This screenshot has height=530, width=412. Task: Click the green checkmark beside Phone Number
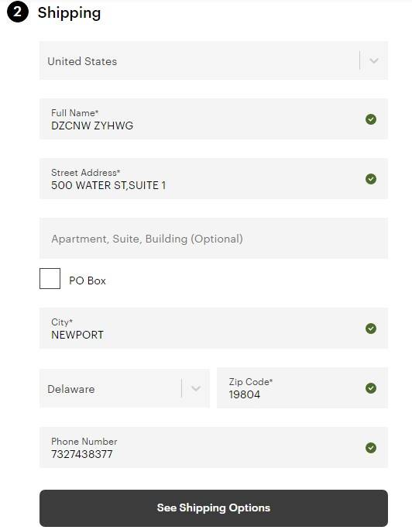[370, 448]
